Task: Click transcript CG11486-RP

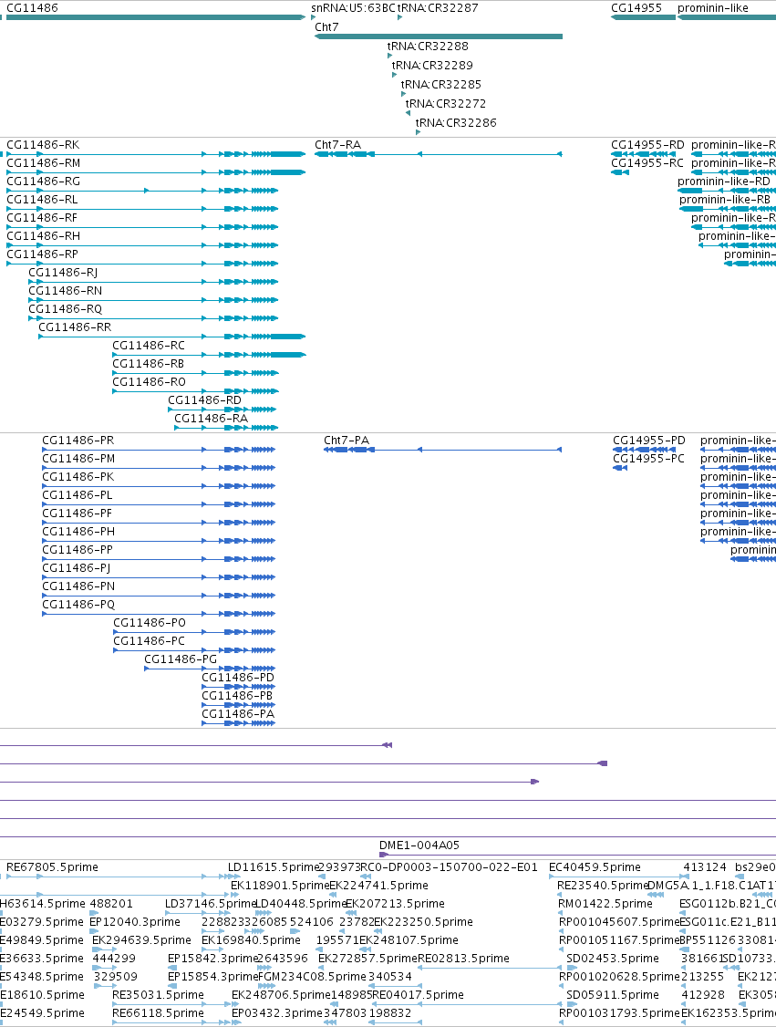Action: pos(43,254)
